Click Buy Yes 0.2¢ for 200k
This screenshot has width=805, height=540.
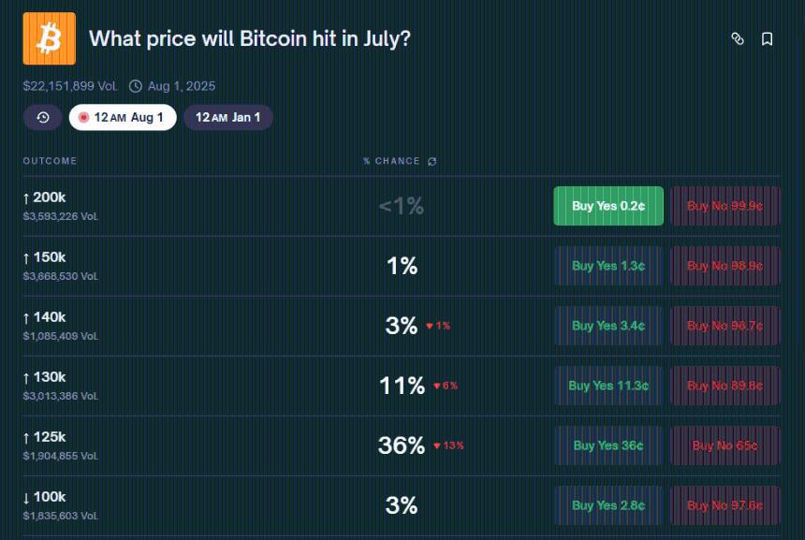point(607,205)
